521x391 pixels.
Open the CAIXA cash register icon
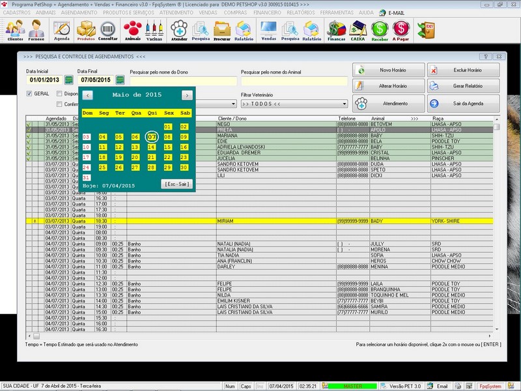click(358, 30)
